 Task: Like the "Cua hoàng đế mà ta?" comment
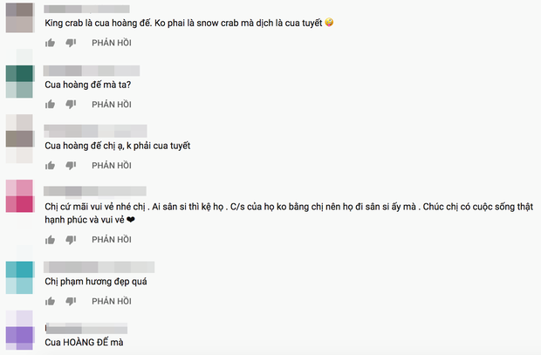point(51,105)
